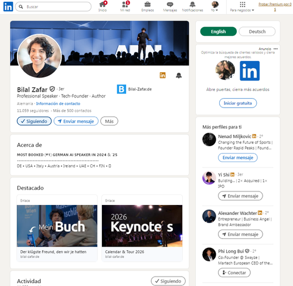Open Nenad Miljkovic profile name
293x286 pixels.
click(x=234, y=136)
